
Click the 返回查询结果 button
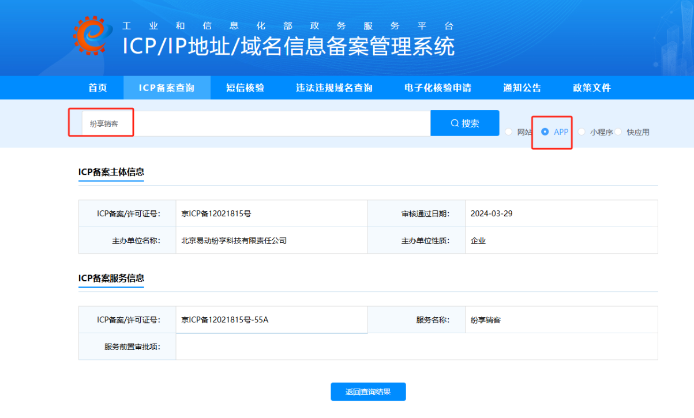[368, 391]
